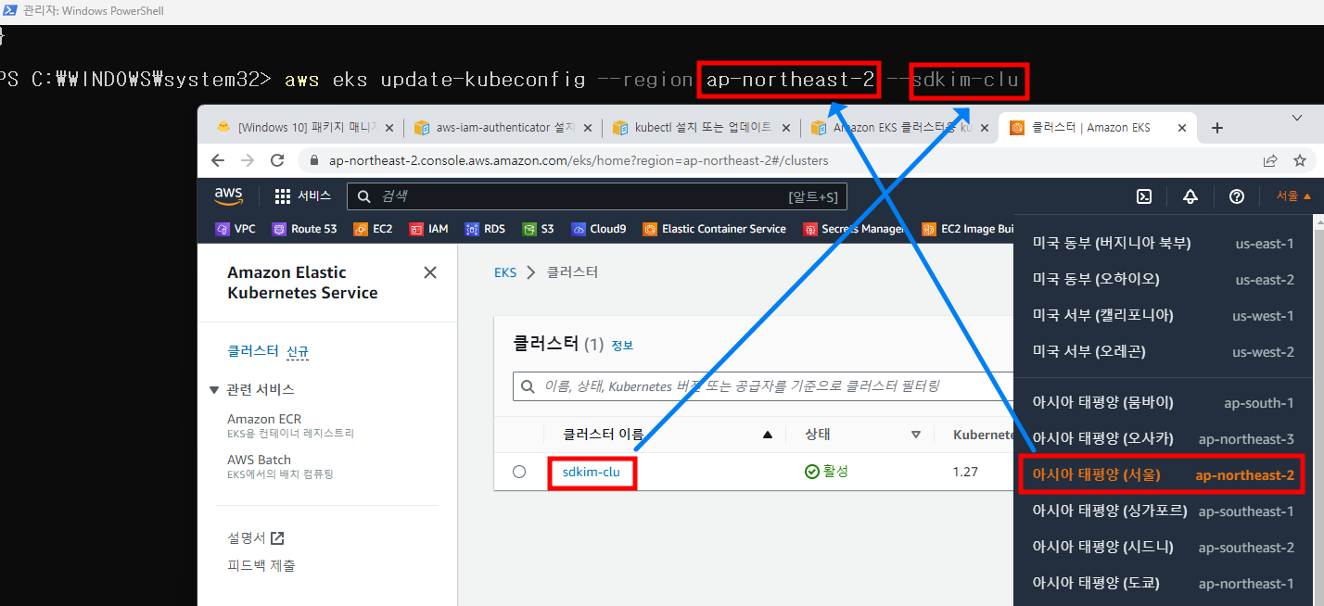The height and width of the screenshot is (606, 1324).
Task: Select region 아시아 태평양 (뭄바이)
Action: [1164, 402]
